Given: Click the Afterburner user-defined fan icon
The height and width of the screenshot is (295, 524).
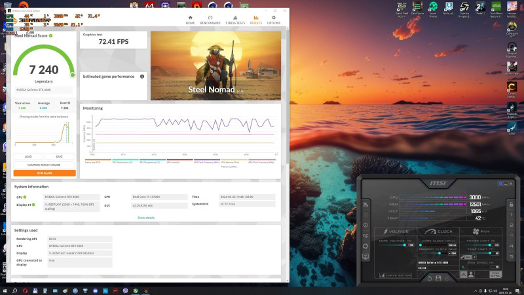Looking at the screenshot, I should (471, 275).
